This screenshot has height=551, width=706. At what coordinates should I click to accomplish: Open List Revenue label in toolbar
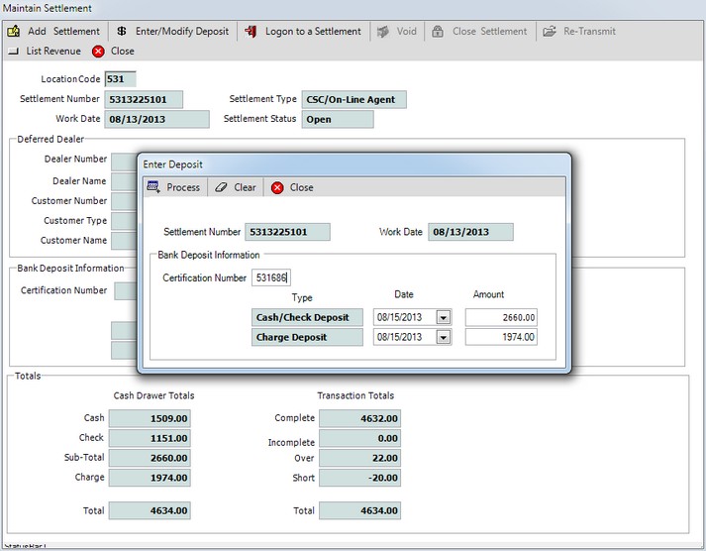pos(53,51)
